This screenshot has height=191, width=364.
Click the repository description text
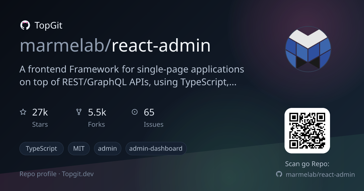tap(132, 75)
